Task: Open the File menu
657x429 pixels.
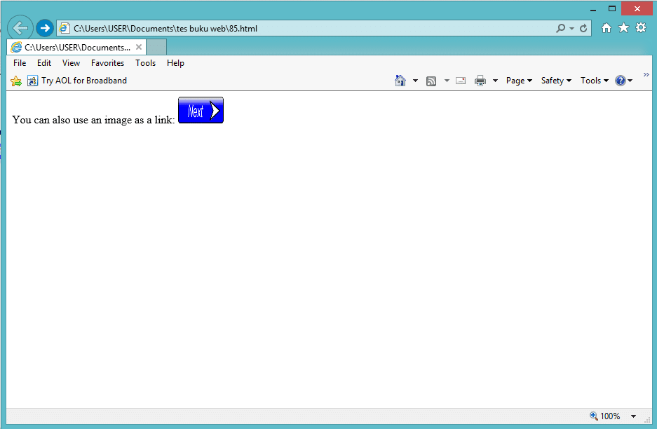Action: click(x=19, y=62)
